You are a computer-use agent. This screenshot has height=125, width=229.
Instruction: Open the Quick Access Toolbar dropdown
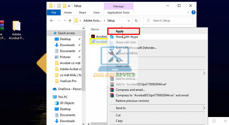click(69, 6)
